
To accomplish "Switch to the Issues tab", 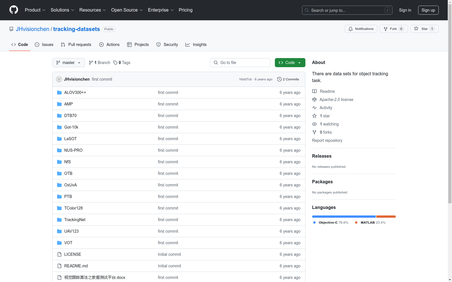I will coord(44,45).
